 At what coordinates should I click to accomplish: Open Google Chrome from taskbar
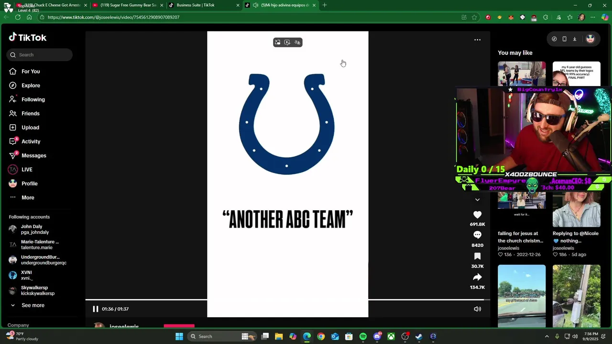[x=321, y=336]
